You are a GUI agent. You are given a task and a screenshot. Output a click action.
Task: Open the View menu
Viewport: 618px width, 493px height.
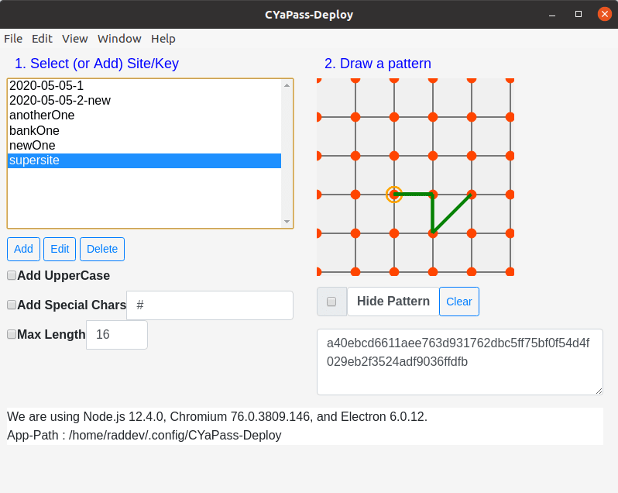pos(75,39)
